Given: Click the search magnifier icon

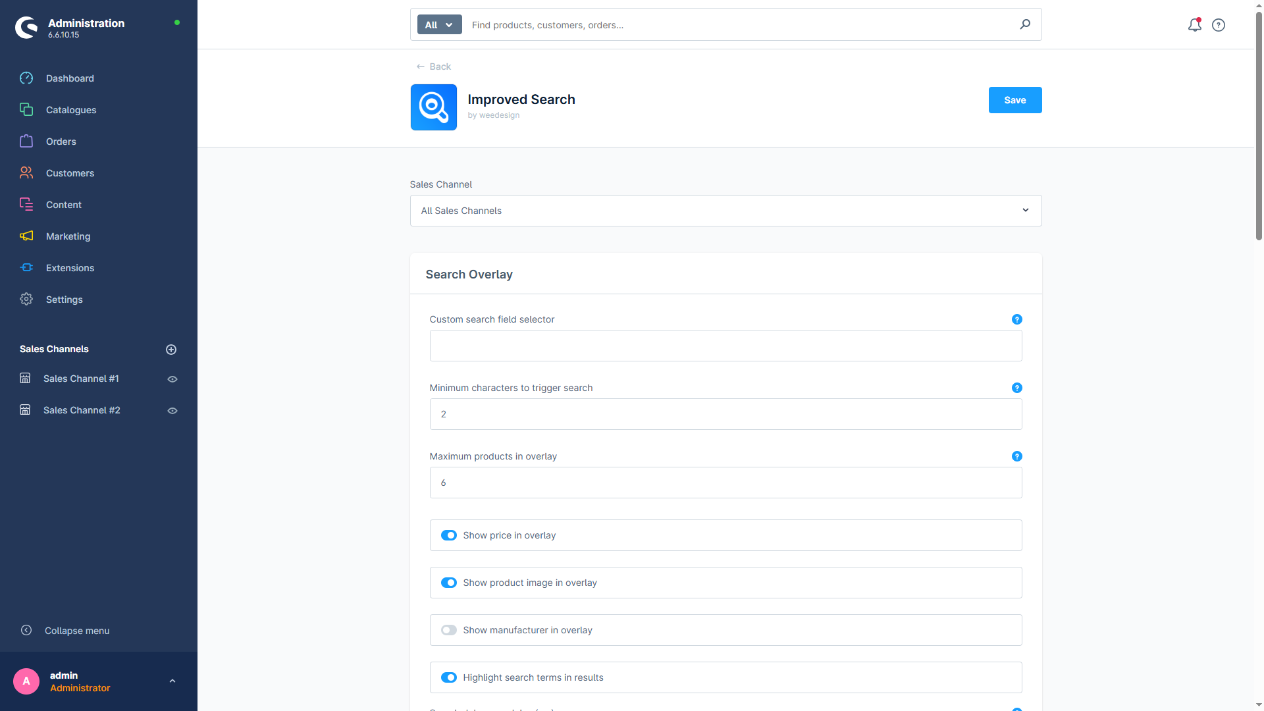Looking at the screenshot, I should (x=1025, y=24).
